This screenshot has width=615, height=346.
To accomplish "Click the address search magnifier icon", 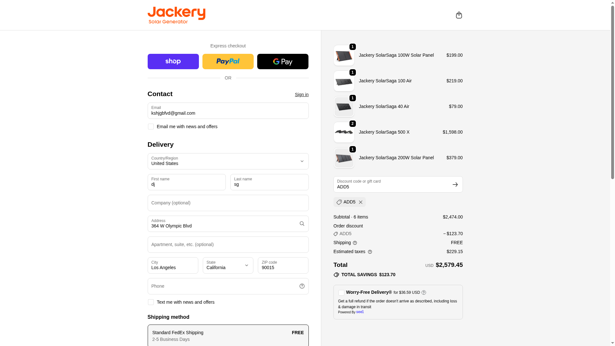I will tap(302, 224).
